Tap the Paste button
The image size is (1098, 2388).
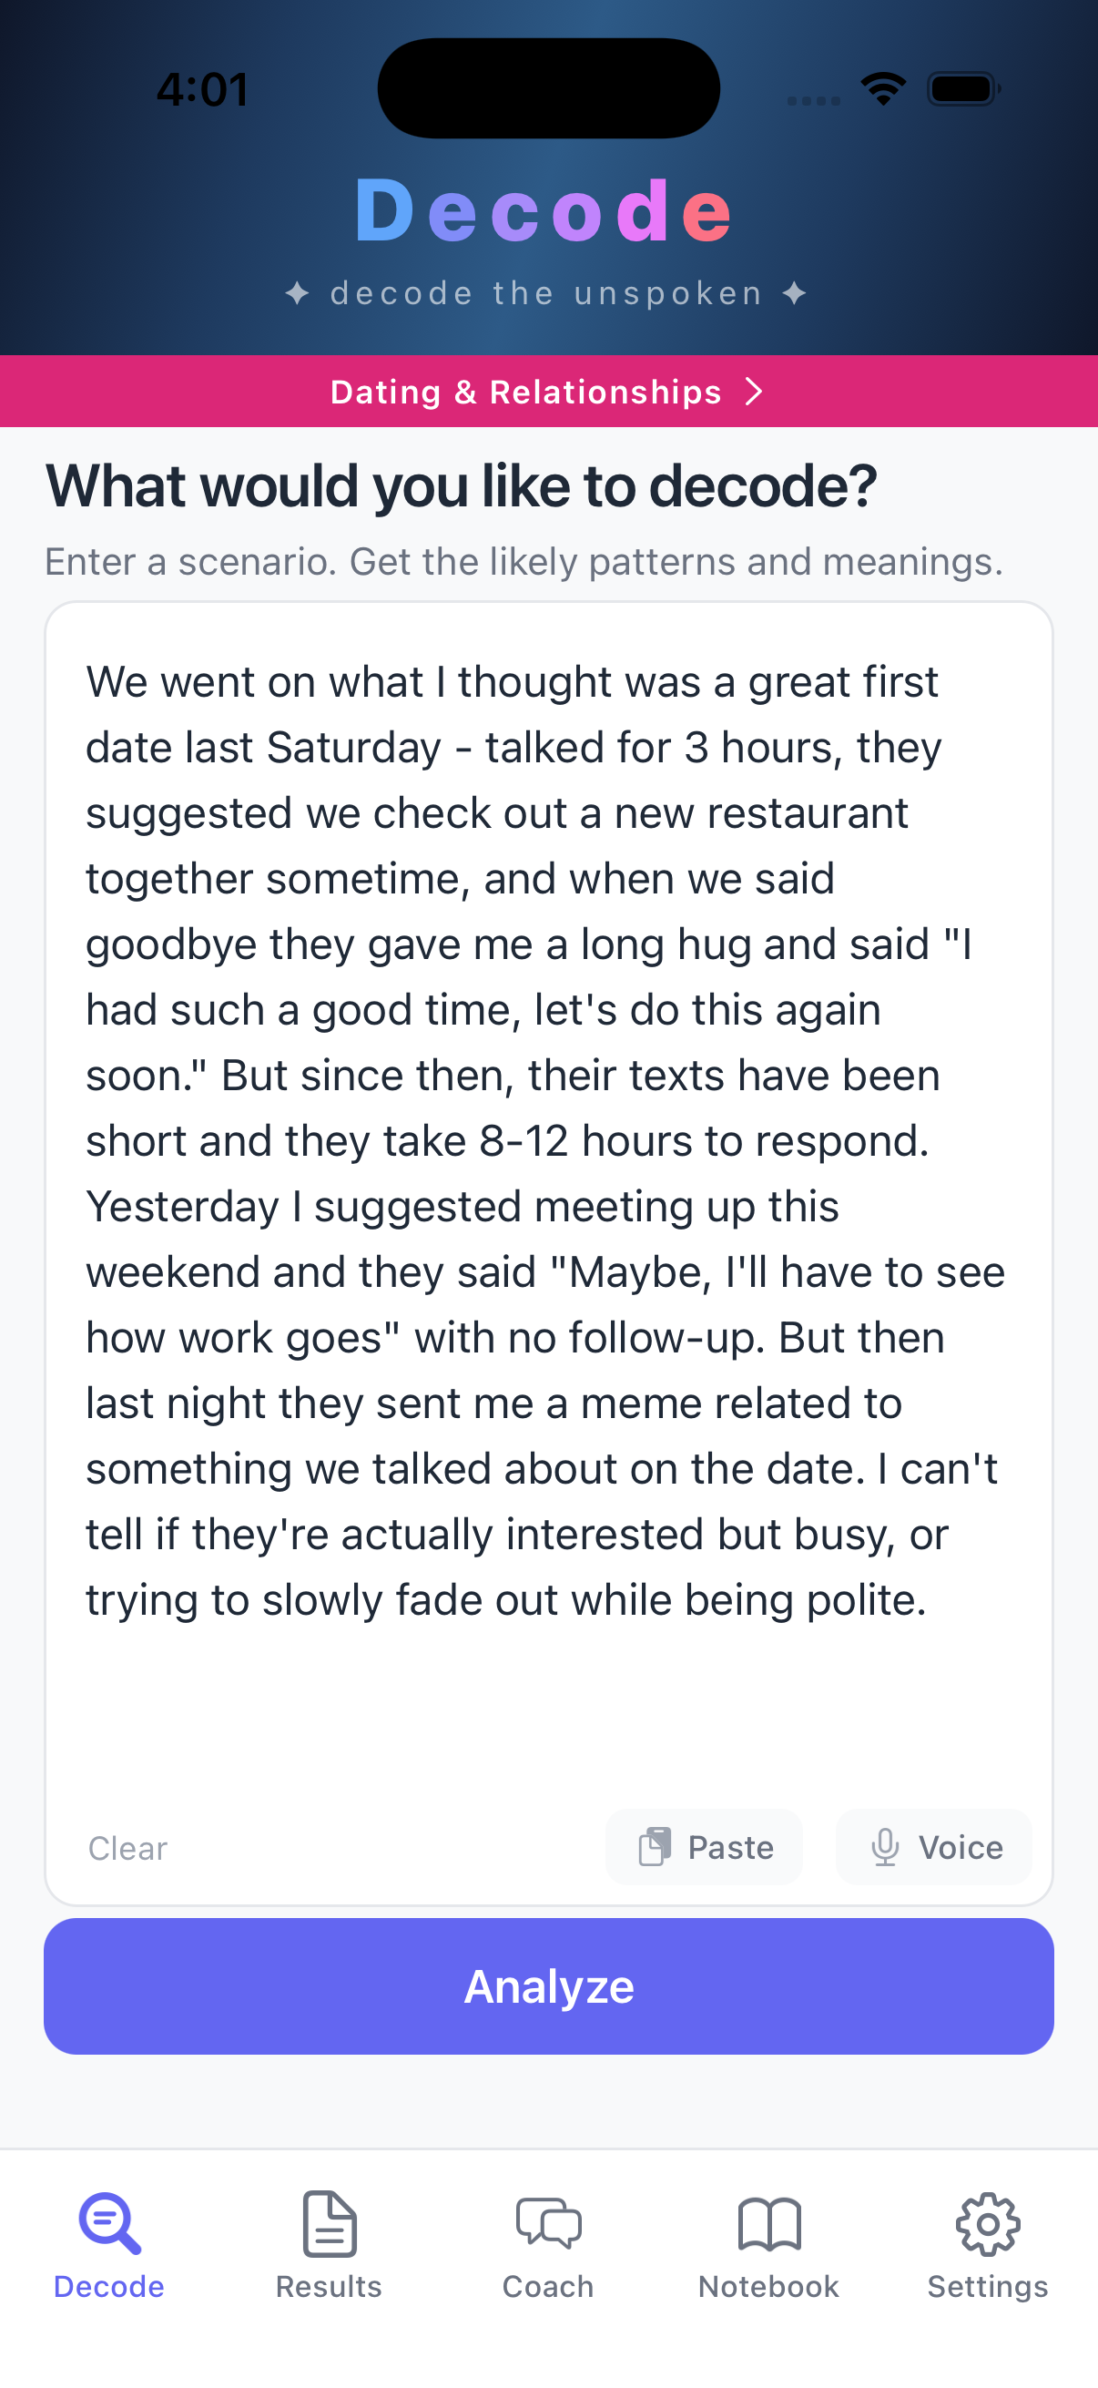[x=704, y=1847]
